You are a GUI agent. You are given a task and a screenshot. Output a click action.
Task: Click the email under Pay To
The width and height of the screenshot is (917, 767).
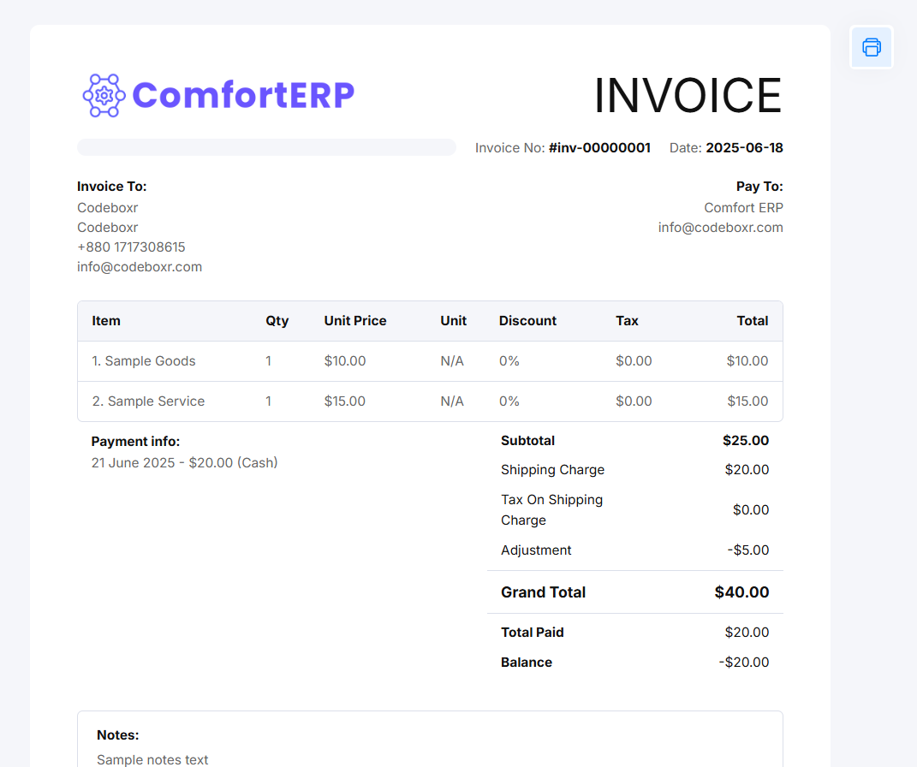(x=720, y=228)
